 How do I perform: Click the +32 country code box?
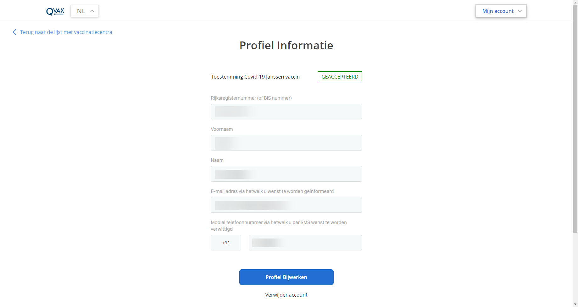226,243
